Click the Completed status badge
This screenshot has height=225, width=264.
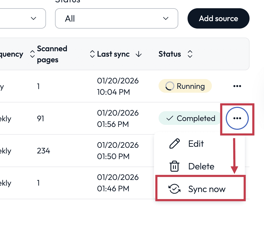pyautogui.click(x=189, y=118)
